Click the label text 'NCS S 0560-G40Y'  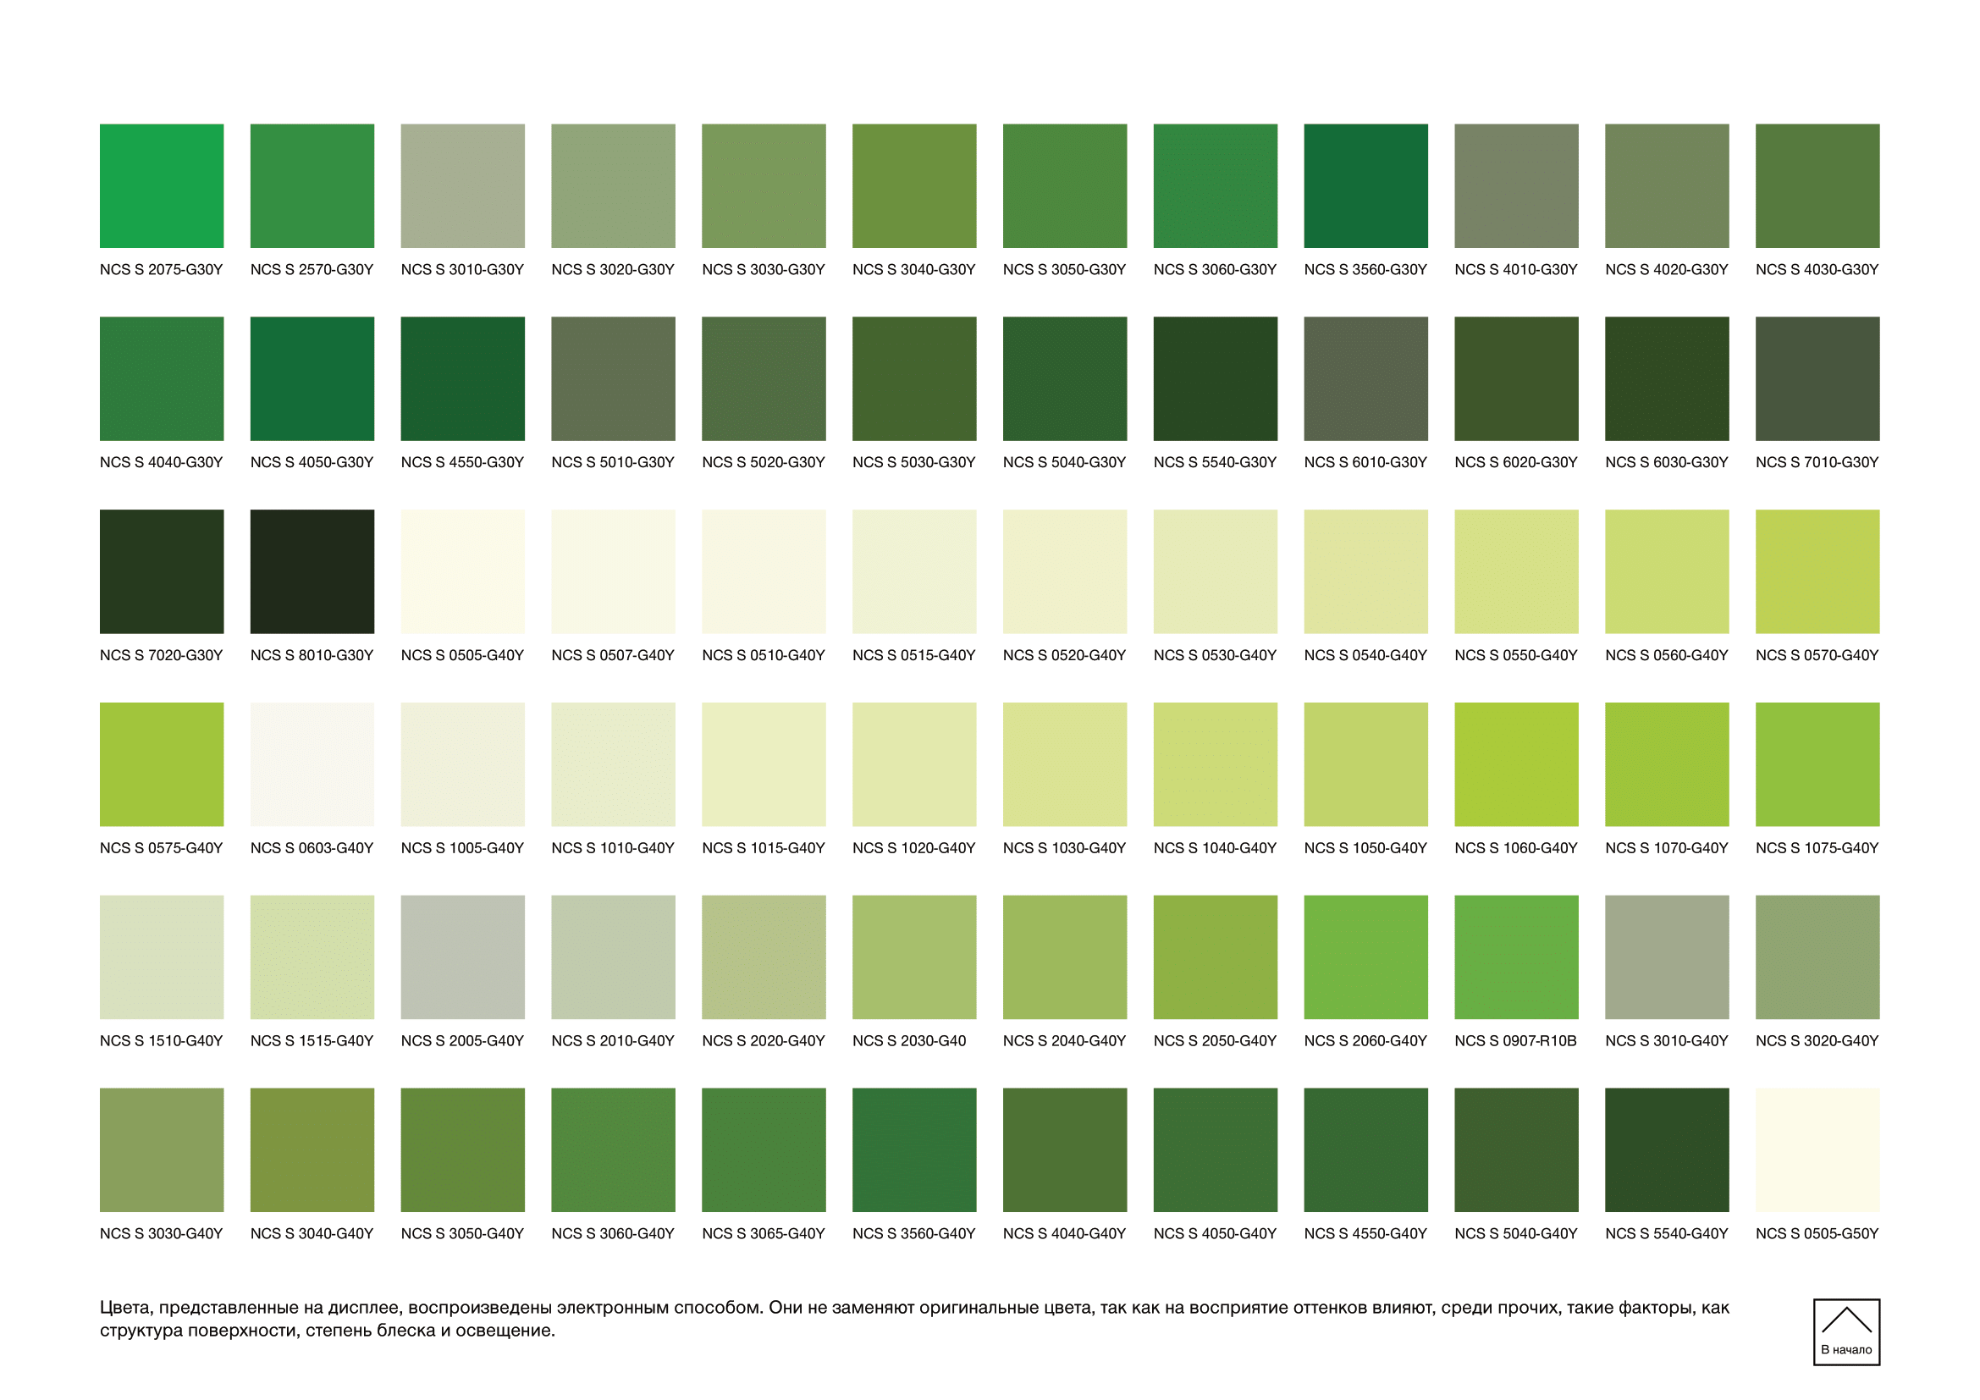click(1666, 656)
